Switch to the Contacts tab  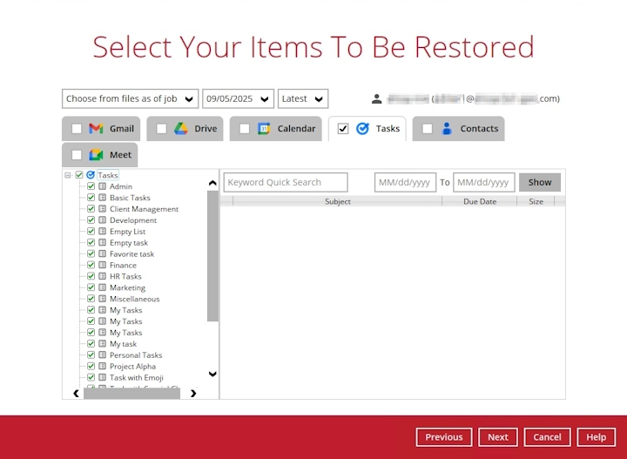click(478, 129)
